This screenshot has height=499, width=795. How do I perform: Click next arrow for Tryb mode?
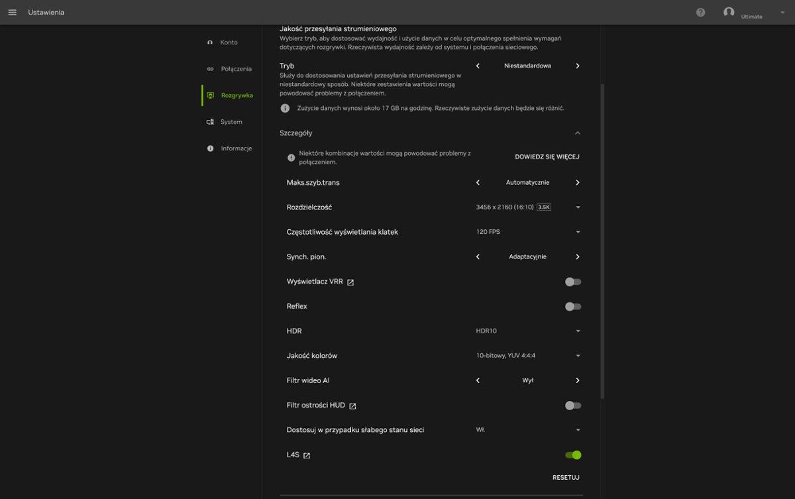pyautogui.click(x=577, y=66)
